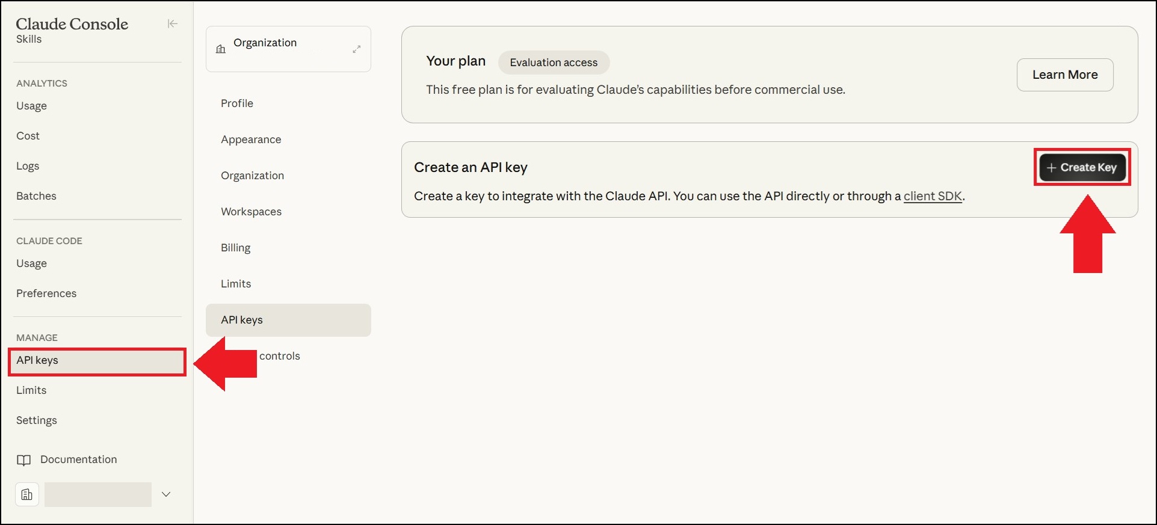View the Batches page
This screenshot has height=525, width=1157.
click(x=36, y=196)
